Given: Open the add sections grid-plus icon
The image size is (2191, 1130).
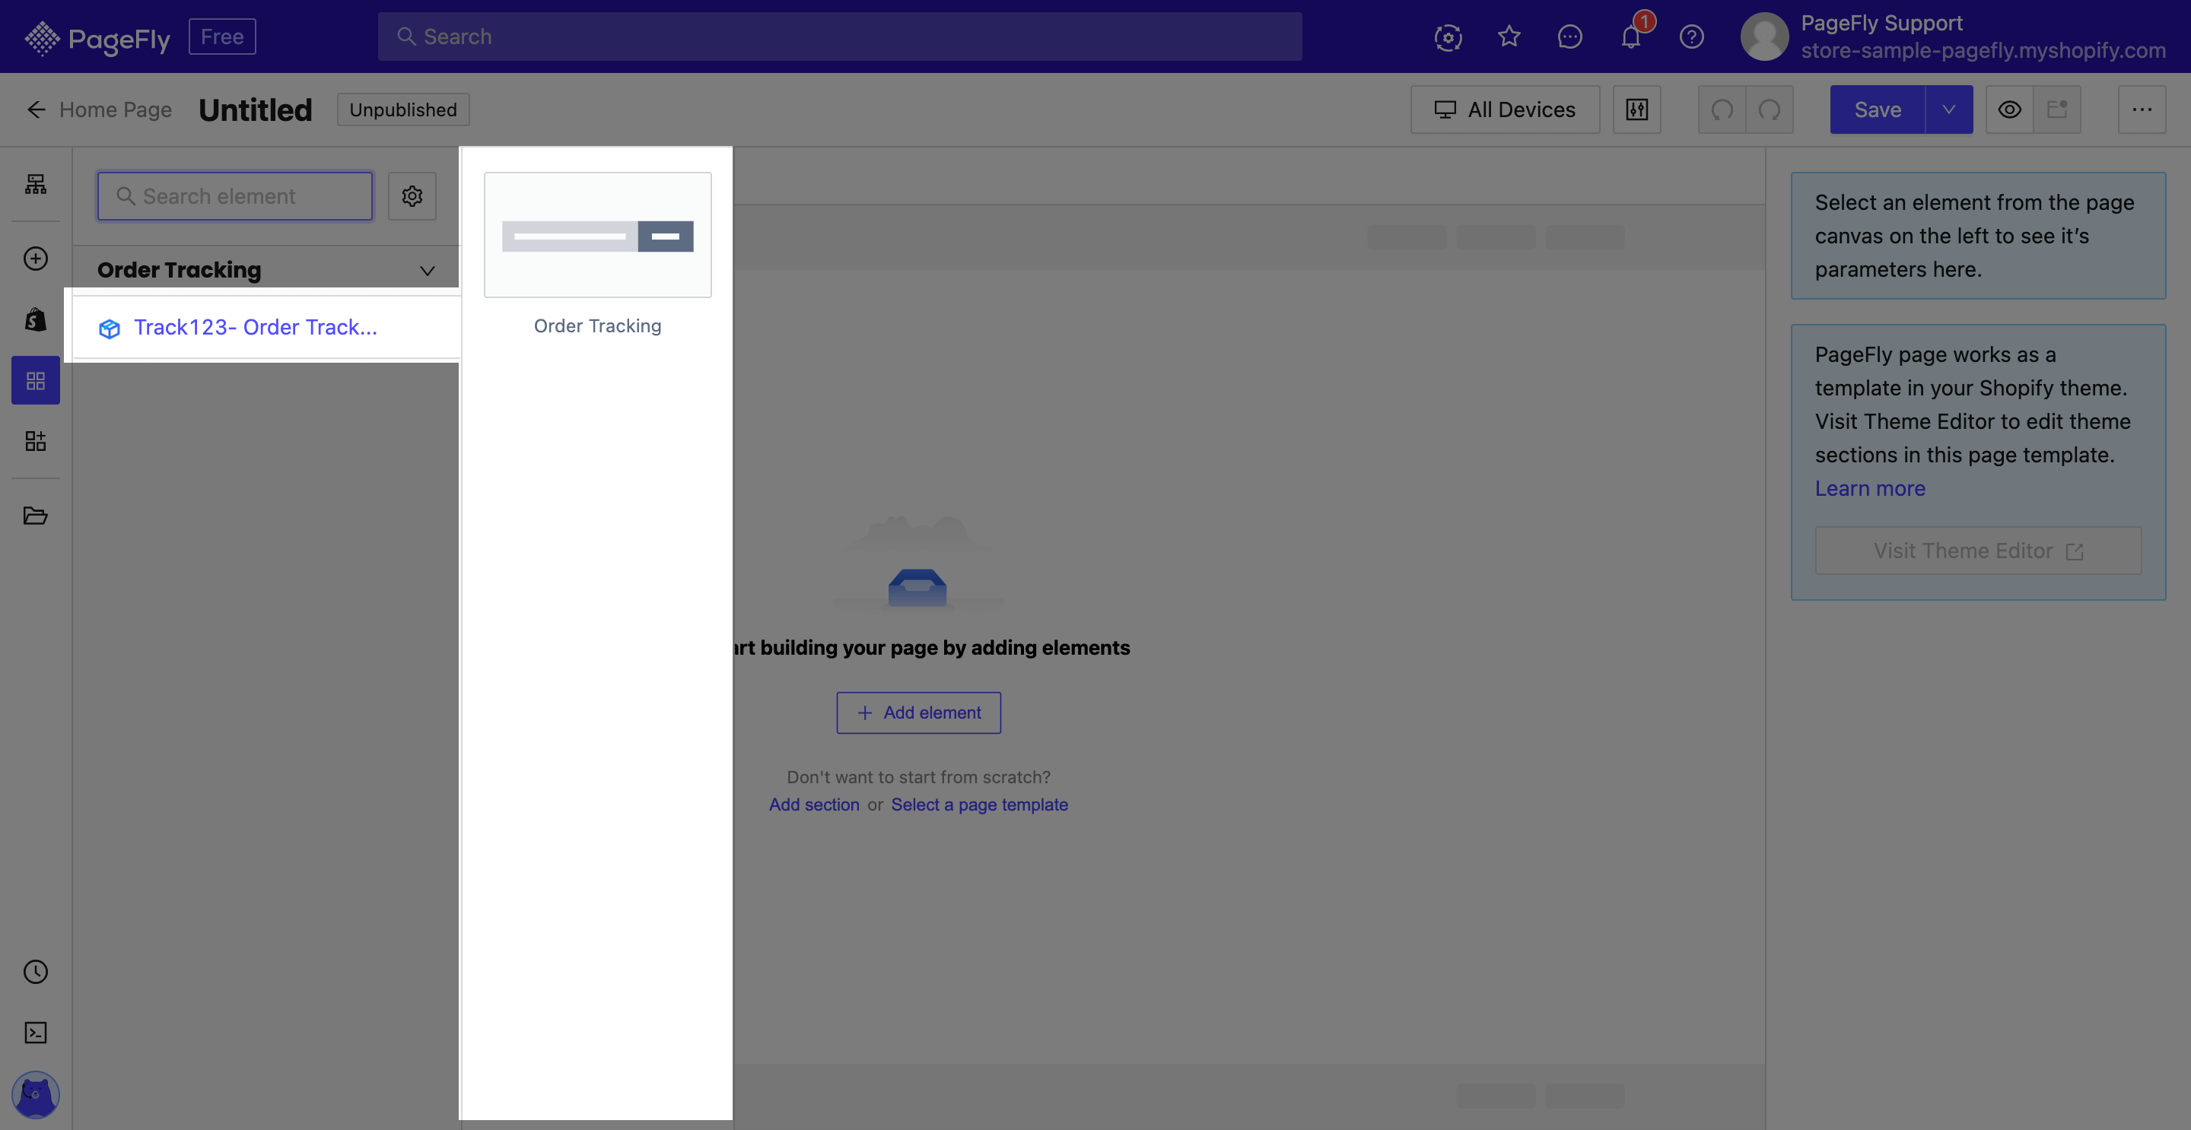Looking at the screenshot, I should click(36, 441).
